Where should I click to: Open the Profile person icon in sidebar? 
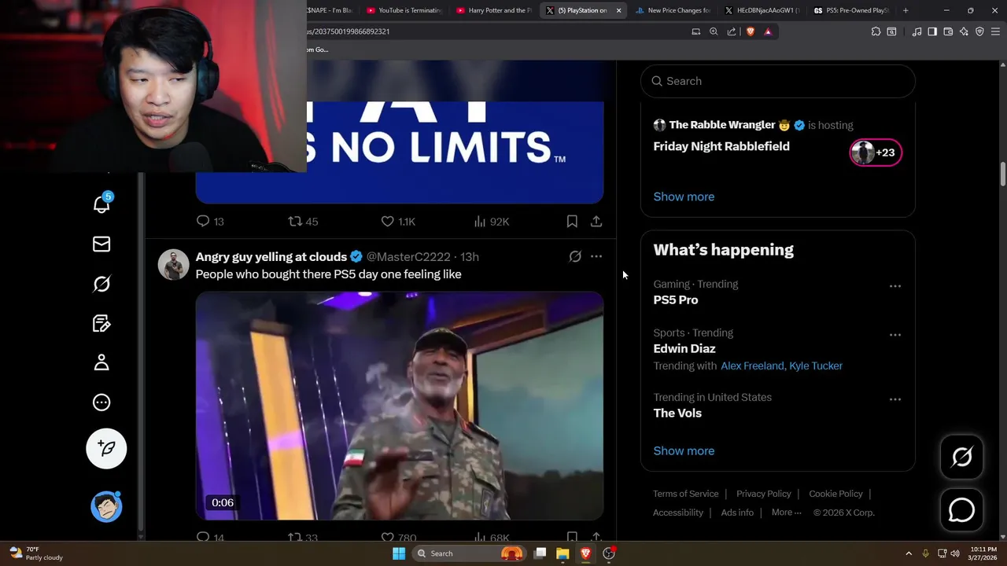[x=101, y=362]
